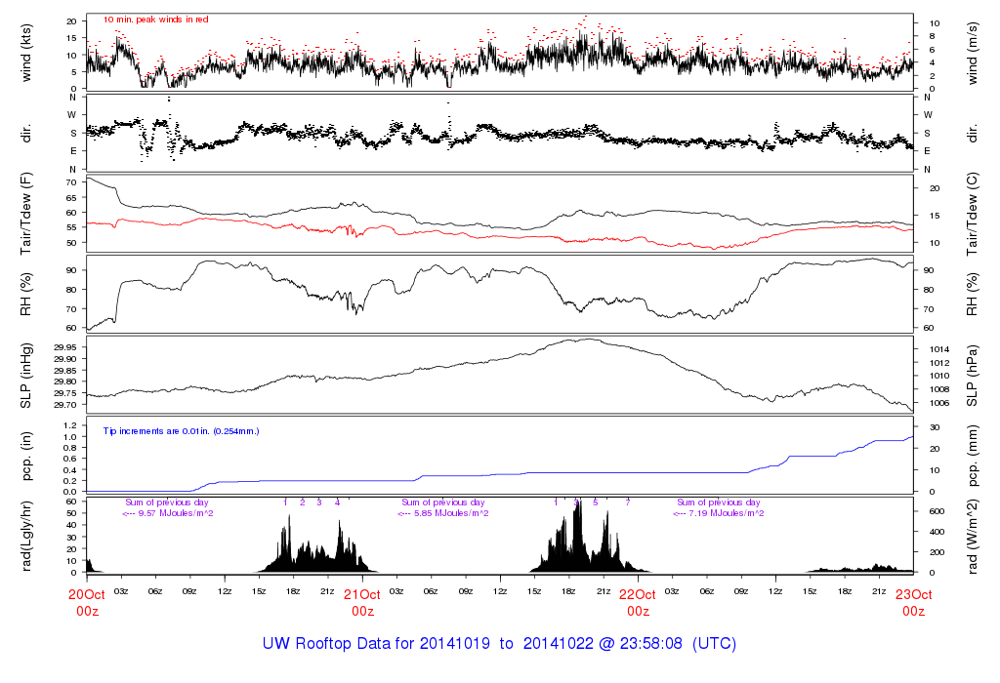The image size is (1000, 683).
Task: Click the '10 min. peak winds in red' note
Action: point(156,20)
